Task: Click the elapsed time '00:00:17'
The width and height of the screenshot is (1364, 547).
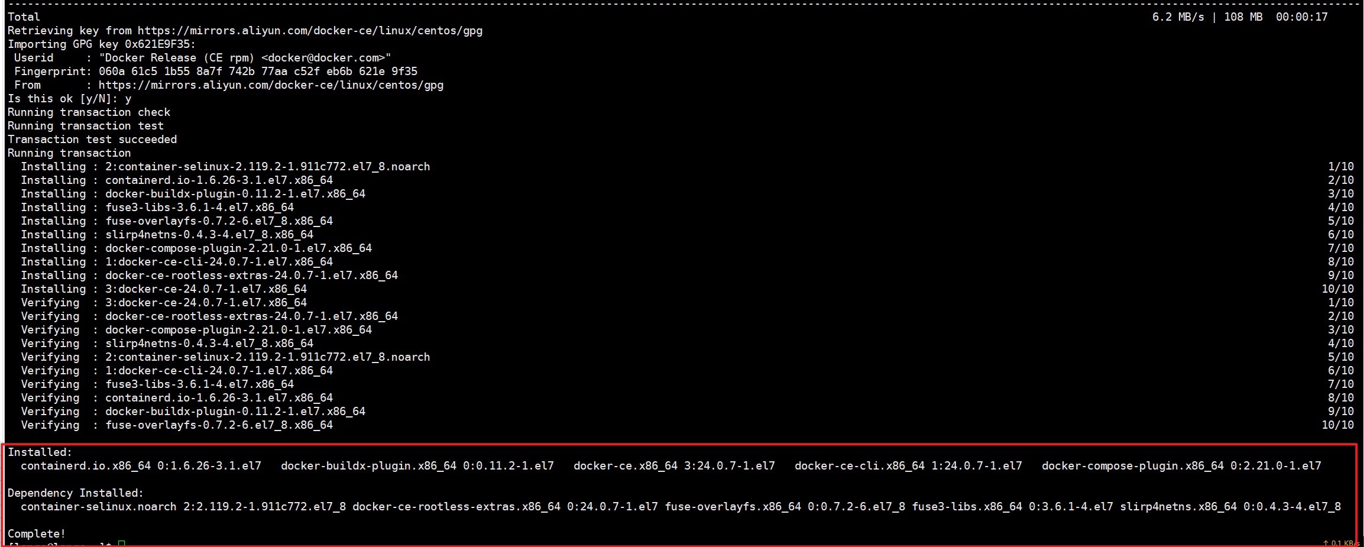Action: coord(1301,17)
